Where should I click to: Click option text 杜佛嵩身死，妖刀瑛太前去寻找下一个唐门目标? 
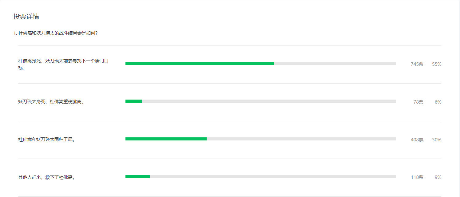tap(63, 64)
